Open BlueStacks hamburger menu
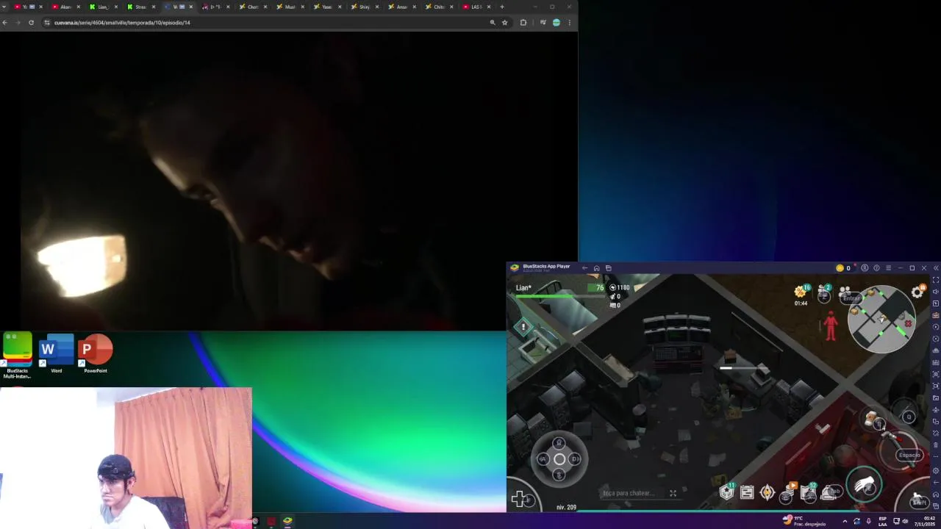This screenshot has height=529, width=941. [888, 268]
